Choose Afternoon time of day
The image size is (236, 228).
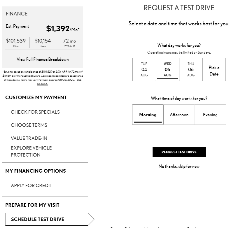tap(179, 115)
